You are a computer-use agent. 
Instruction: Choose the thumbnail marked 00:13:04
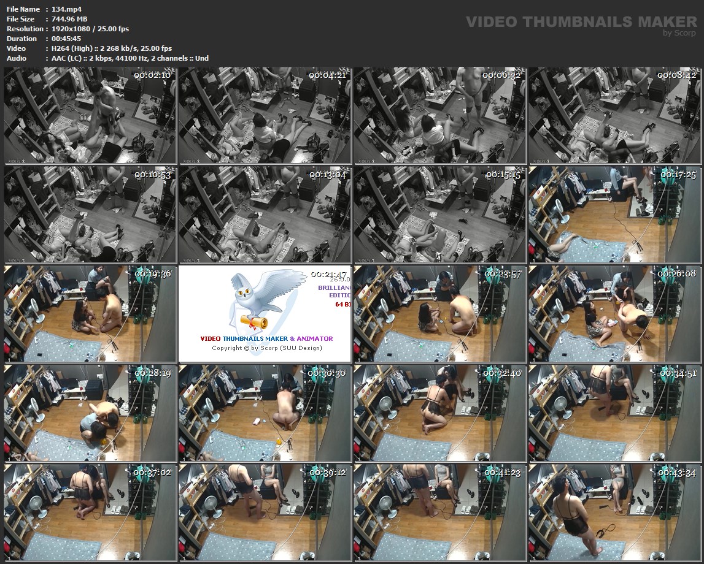(265, 215)
